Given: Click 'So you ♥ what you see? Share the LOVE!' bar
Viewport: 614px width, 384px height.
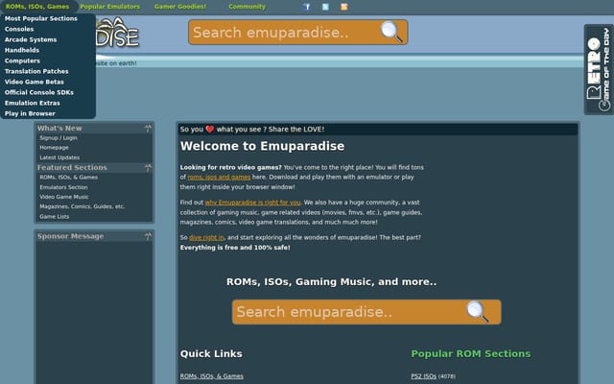Looking at the screenshot, I should click(x=378, y=130).
